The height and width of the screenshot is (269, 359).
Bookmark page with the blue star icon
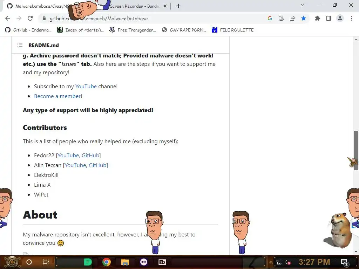tap(304, 18)
